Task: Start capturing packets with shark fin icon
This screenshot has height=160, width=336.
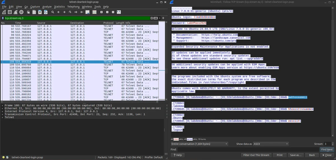Action: [x=4, y=12]
